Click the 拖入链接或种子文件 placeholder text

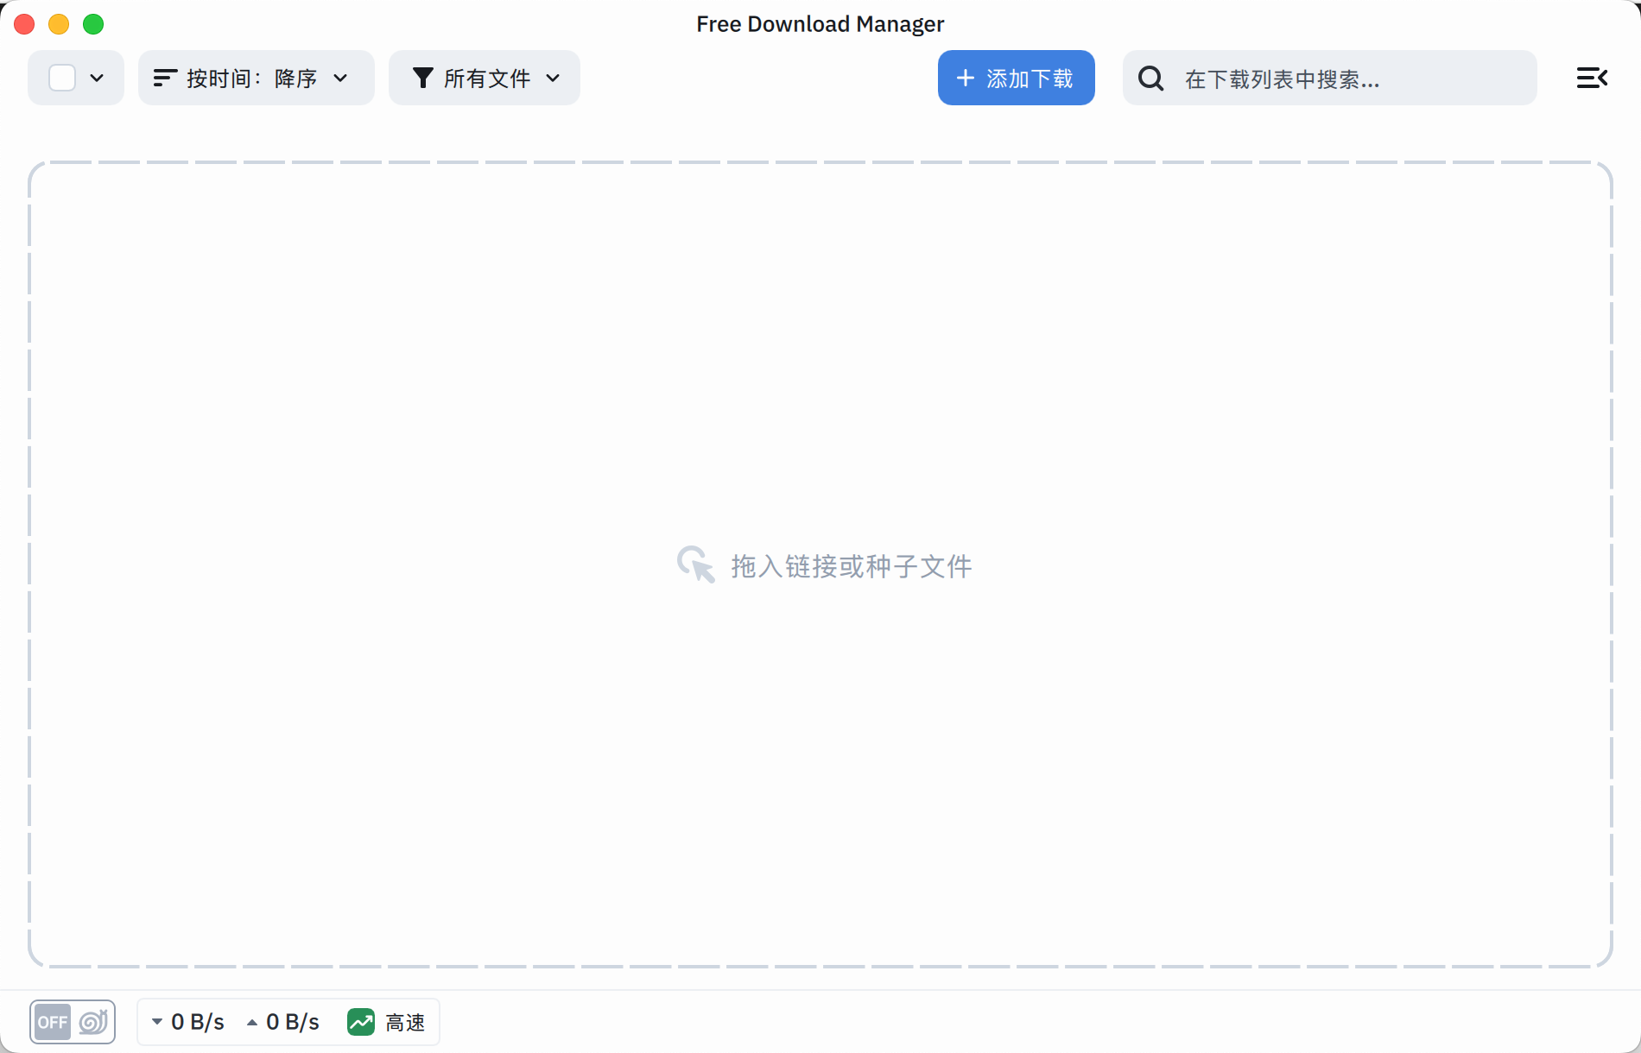[x=851, y=566]
